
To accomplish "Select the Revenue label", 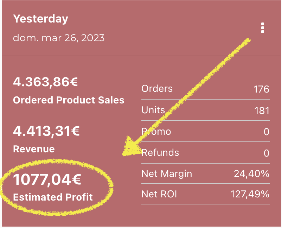I will 34,149.
